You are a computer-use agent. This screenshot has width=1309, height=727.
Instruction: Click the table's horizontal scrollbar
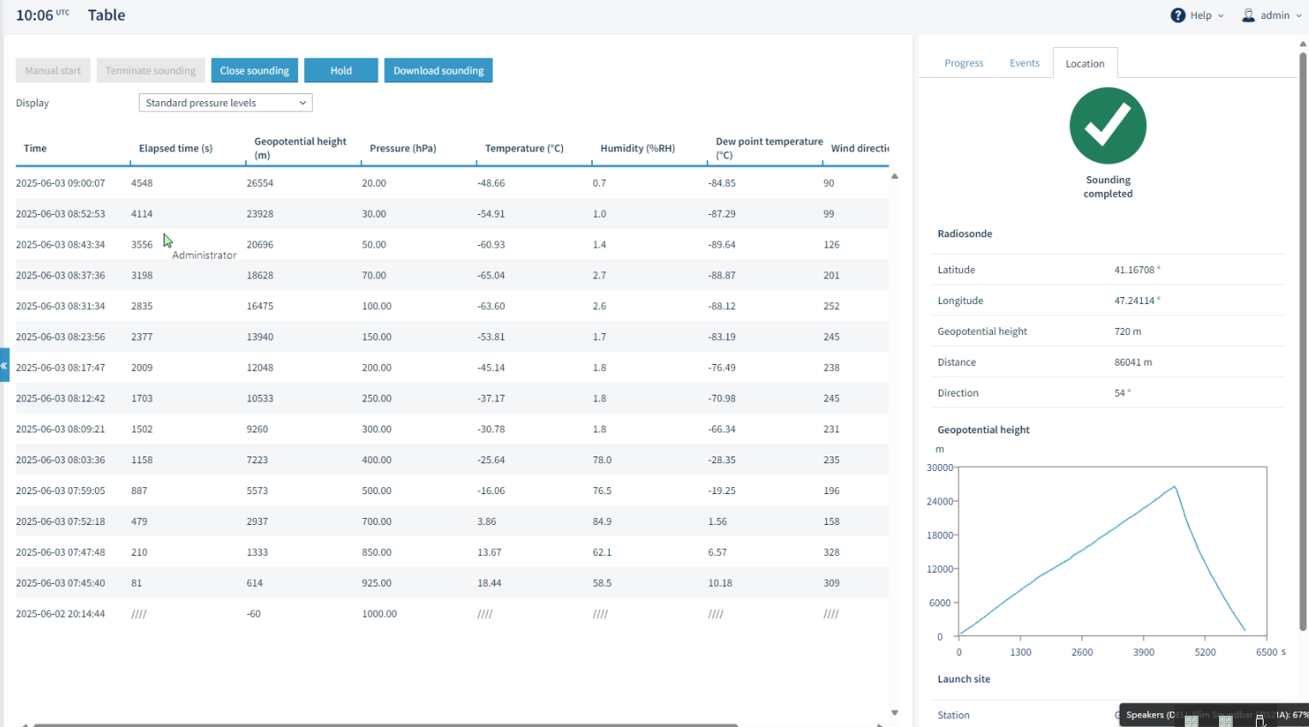tap(386, 724)
